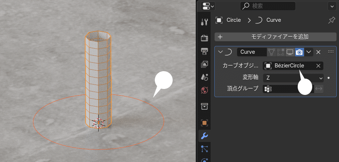Screen dimensions: 339x162
Task: Toggle viewport display of Curve modifier
Action: tap(290, 52)
